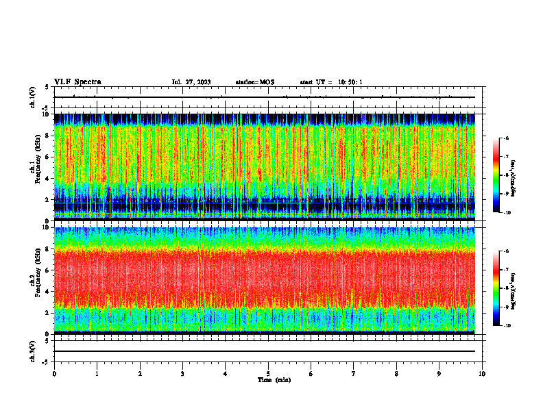Click time axis tick label "4"
Viewport: 543px width, 419px height.
226,374
